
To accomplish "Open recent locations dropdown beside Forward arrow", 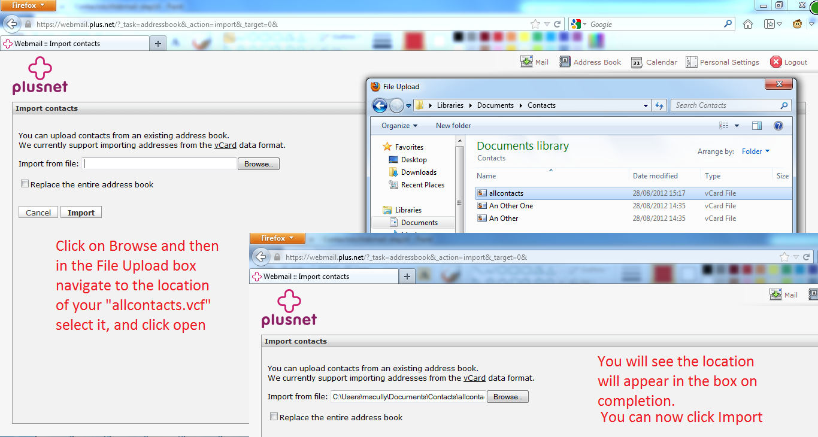I will click(408, 106).
